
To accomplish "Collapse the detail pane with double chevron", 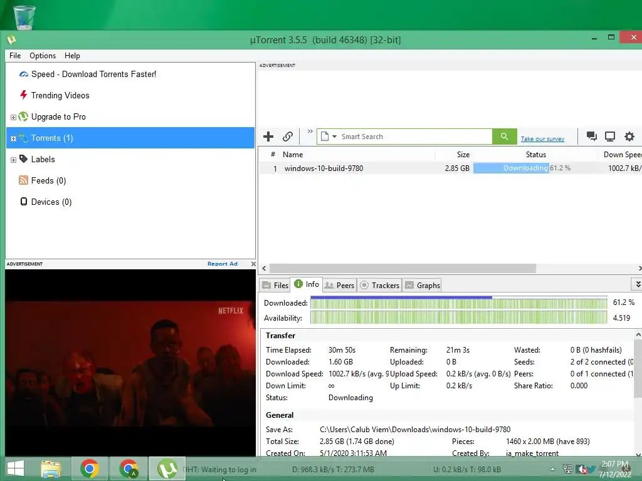I will coord(638,284).
